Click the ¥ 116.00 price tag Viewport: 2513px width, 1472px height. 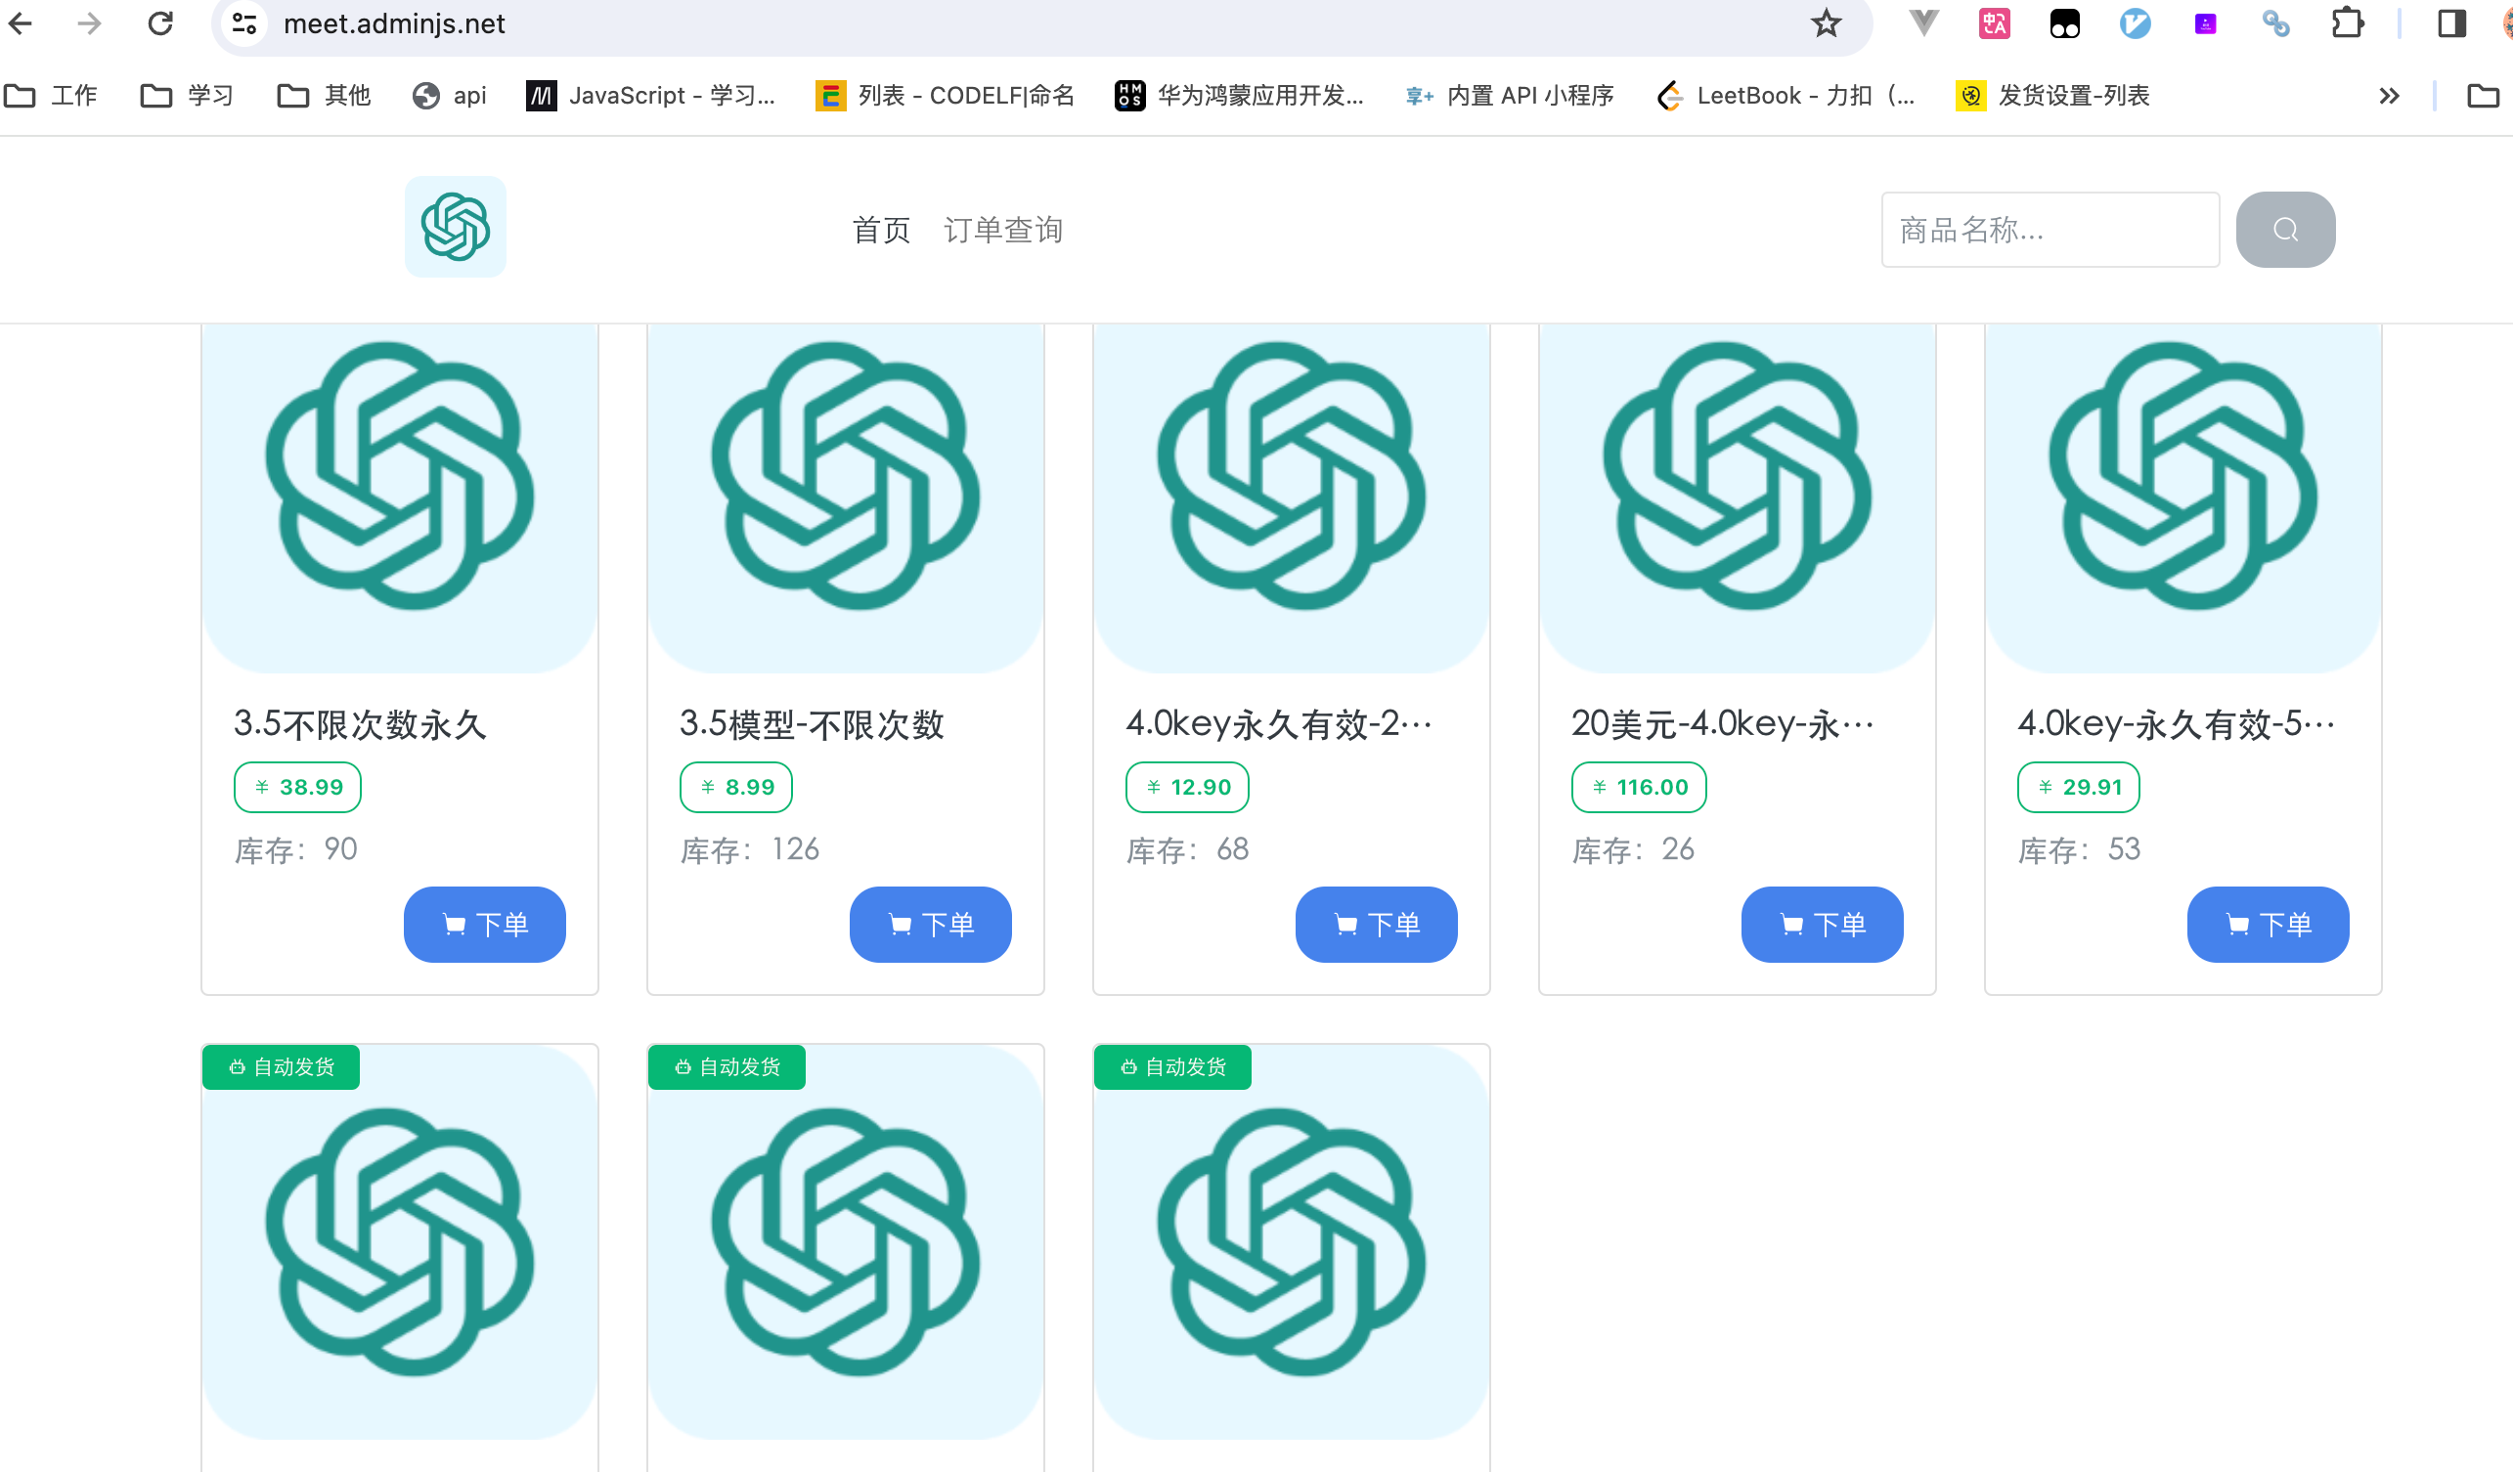click(x=1639, y=788)
